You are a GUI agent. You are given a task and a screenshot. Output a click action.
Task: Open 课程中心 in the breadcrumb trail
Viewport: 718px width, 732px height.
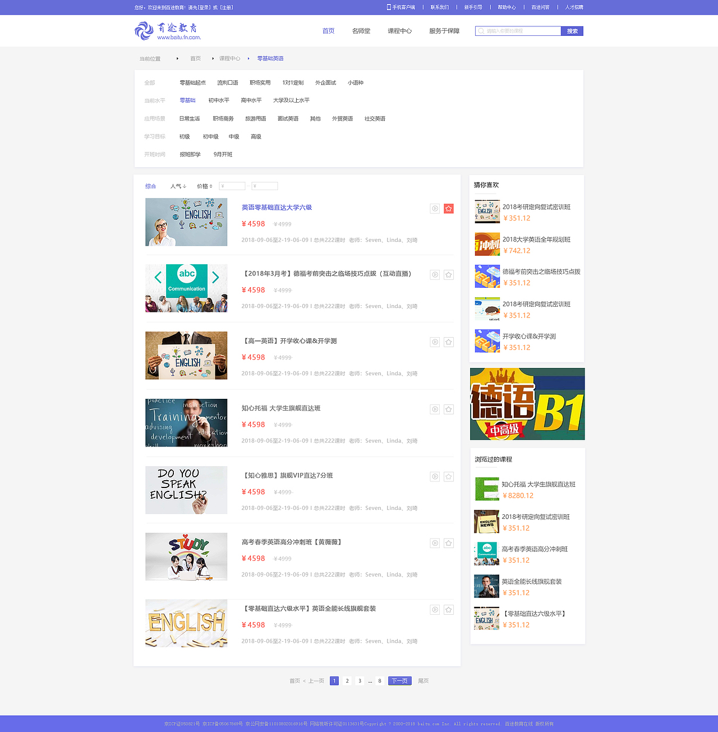[x=230, y=58]
